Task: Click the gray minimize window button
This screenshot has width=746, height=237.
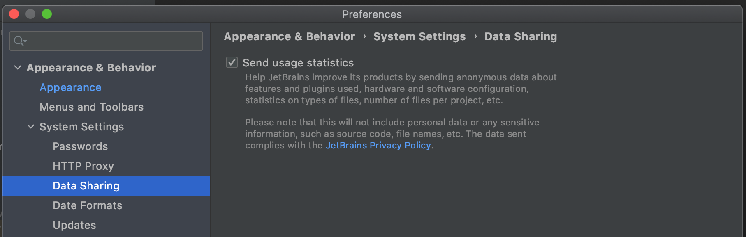Action: [x=30, y=14]
